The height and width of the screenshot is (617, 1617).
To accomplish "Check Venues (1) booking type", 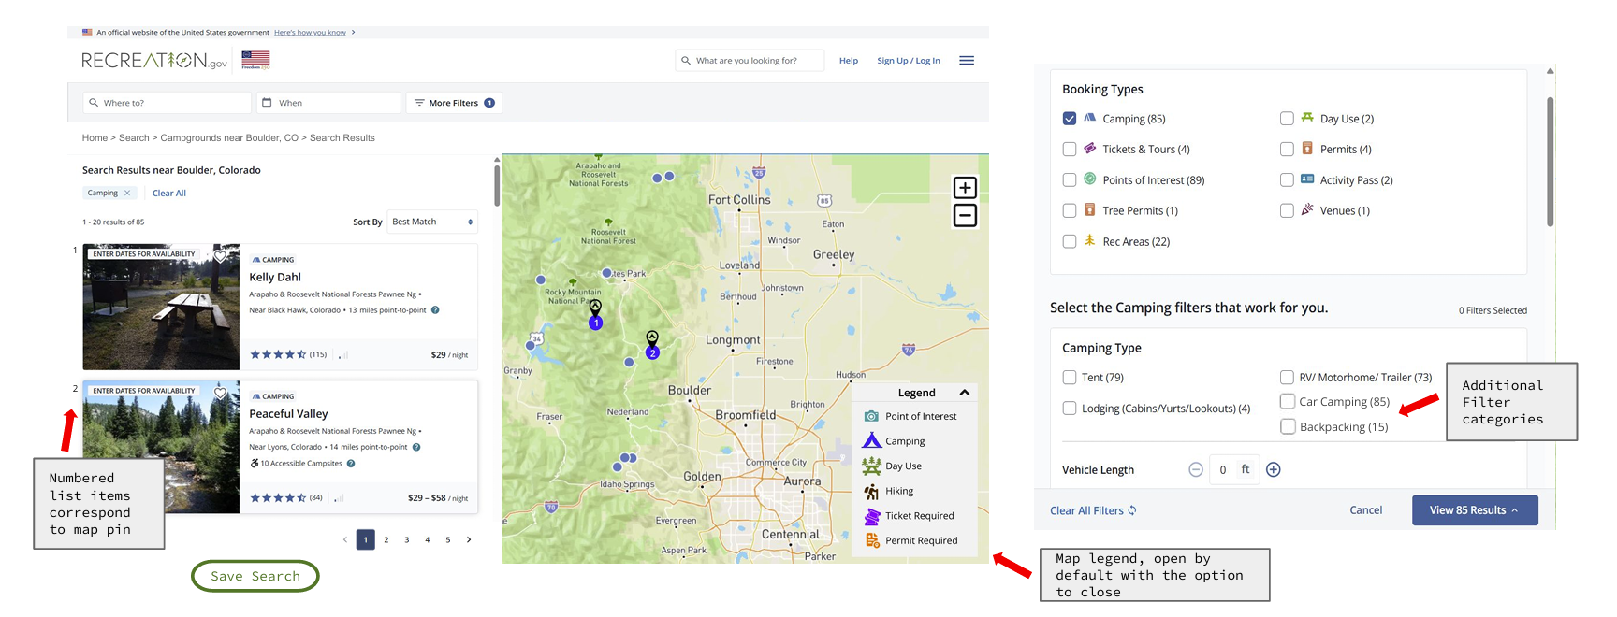I will (1287, 211).
